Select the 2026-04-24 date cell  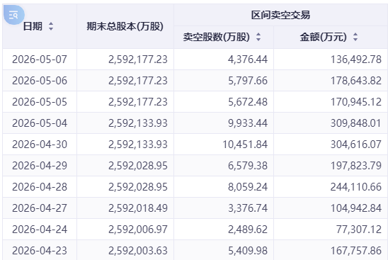40,230
